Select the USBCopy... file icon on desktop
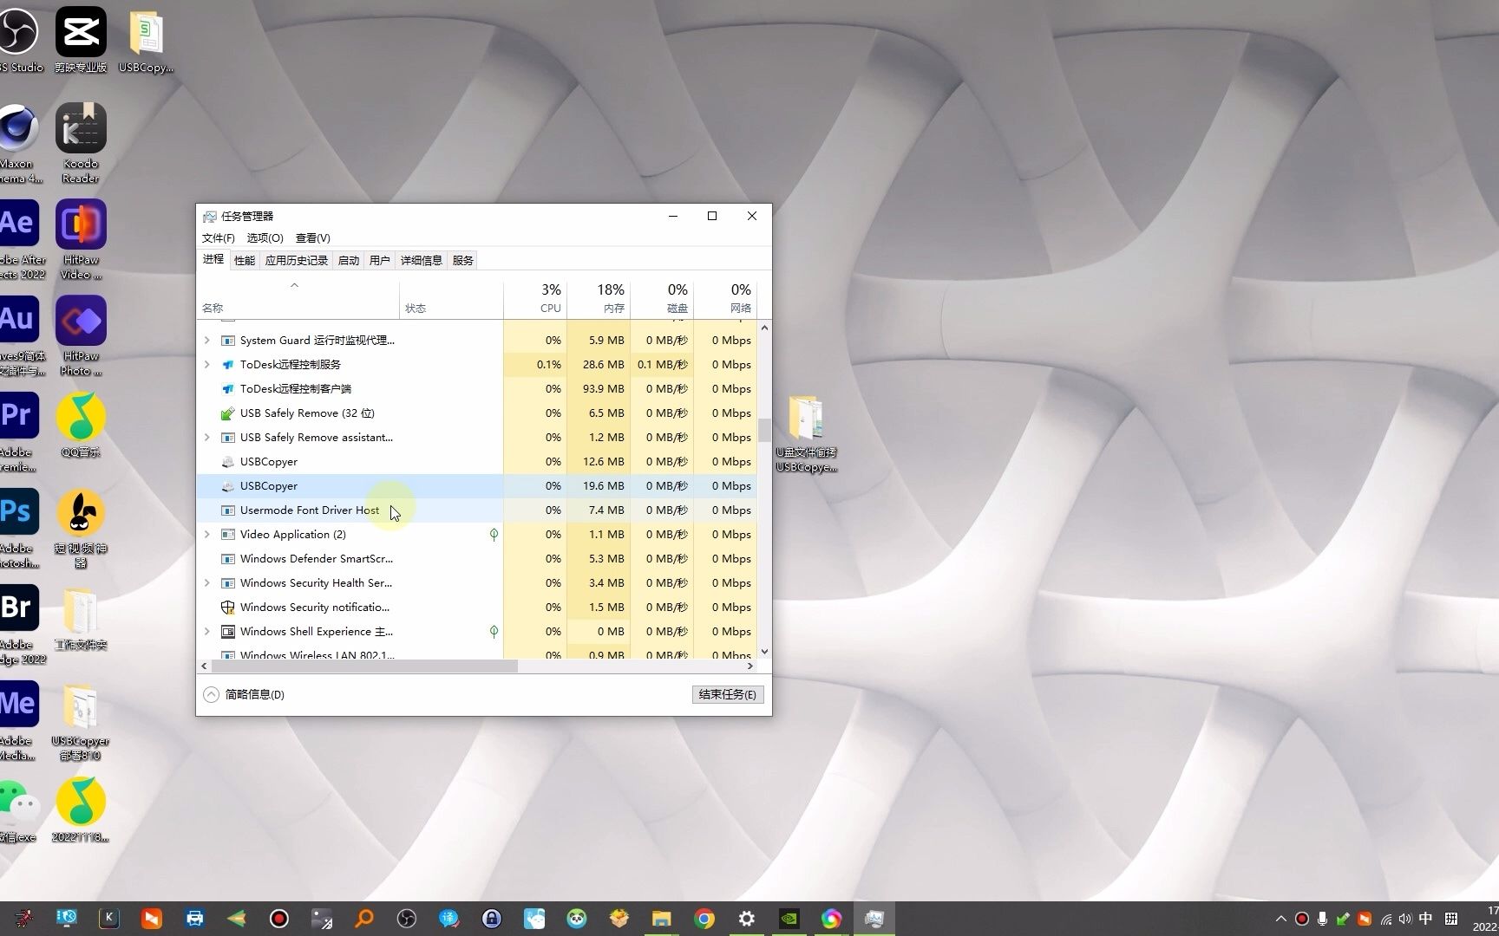1499x936 pixels. [x=146, y=42]
